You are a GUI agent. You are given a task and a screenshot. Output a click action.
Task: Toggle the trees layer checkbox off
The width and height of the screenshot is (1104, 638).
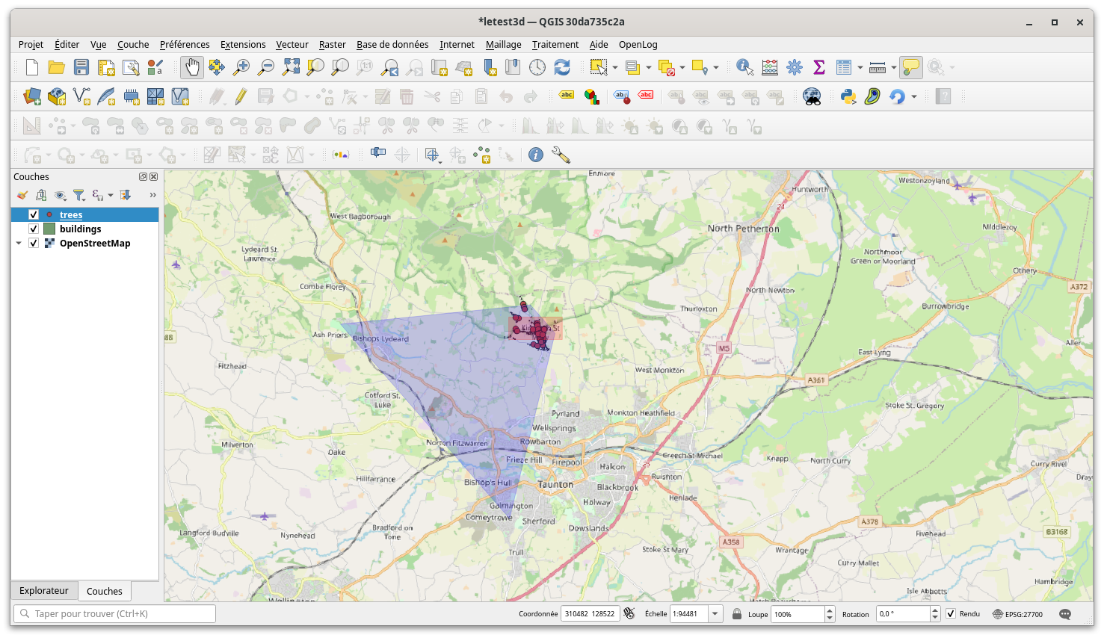(33, 214)
